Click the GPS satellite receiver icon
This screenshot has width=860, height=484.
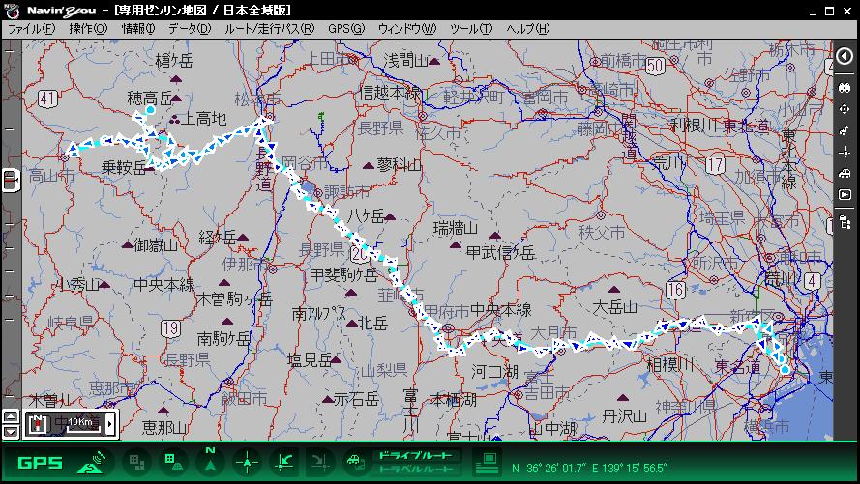point(92,462)
